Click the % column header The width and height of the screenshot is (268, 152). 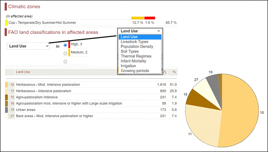(x=174, y=72)
